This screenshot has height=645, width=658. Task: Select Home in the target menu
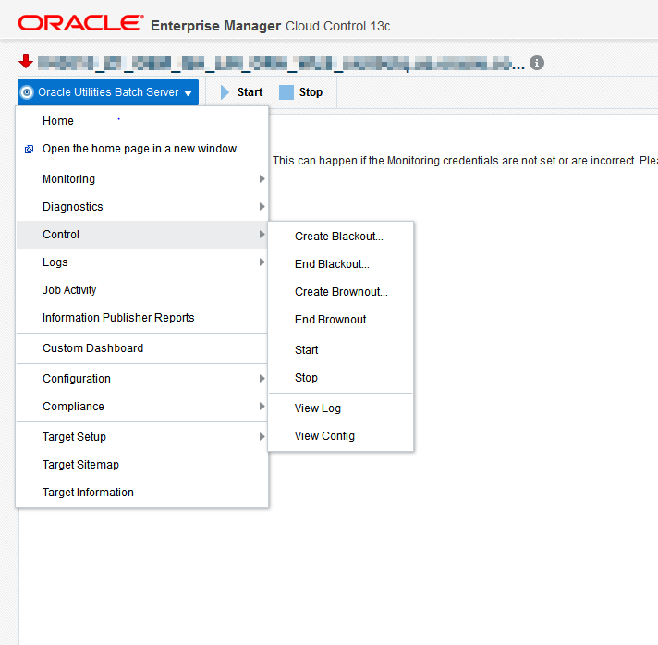(x=141, y=121)
